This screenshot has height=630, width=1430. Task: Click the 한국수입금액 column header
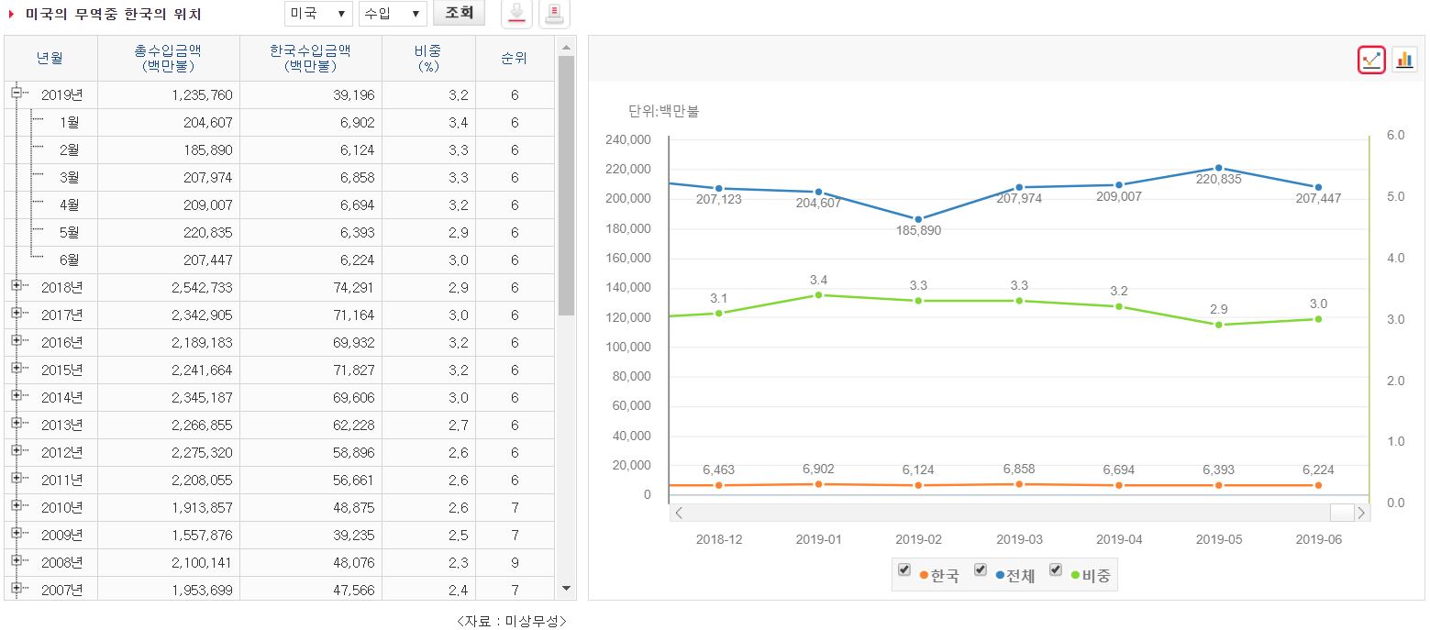click(x=310, y=59)
